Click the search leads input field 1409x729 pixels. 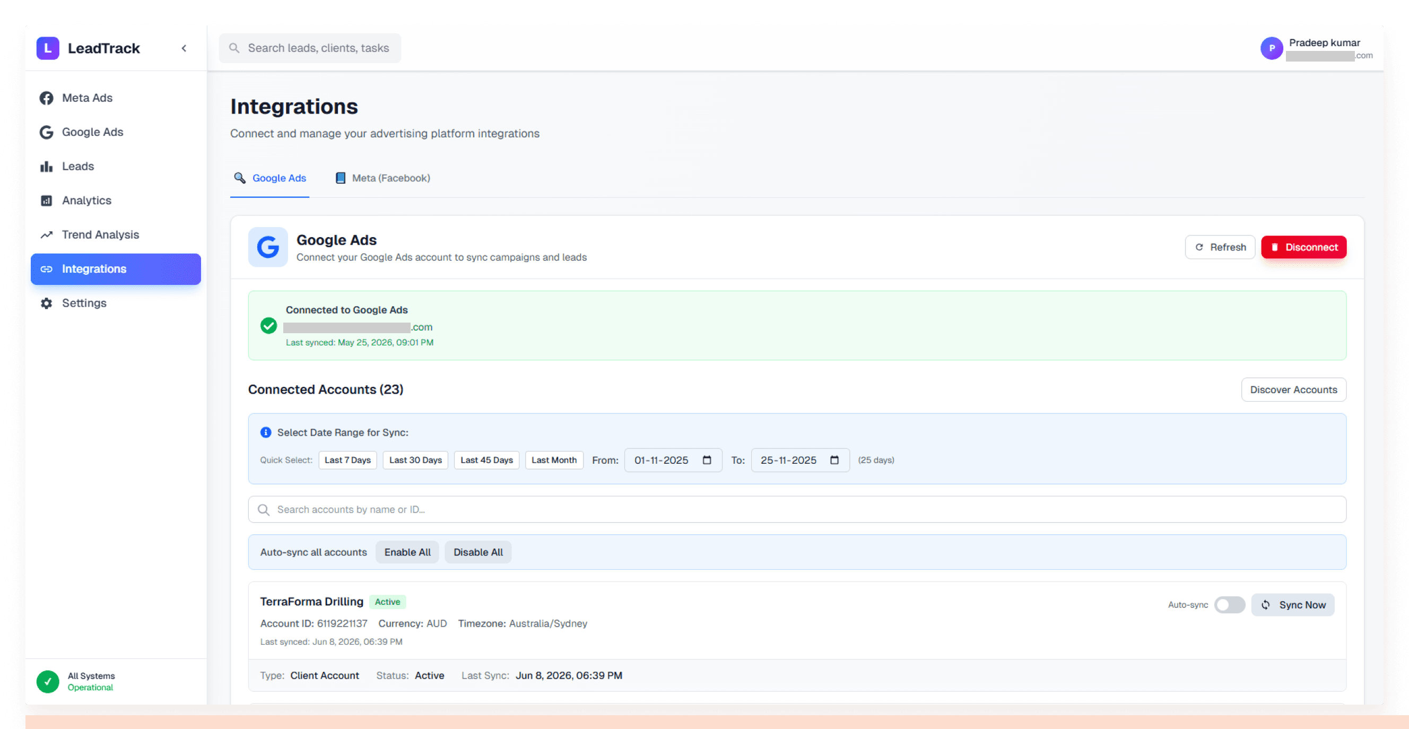tap(310, 48)
